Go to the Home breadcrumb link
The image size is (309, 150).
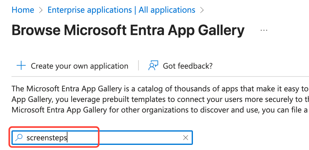pos(23,10)
